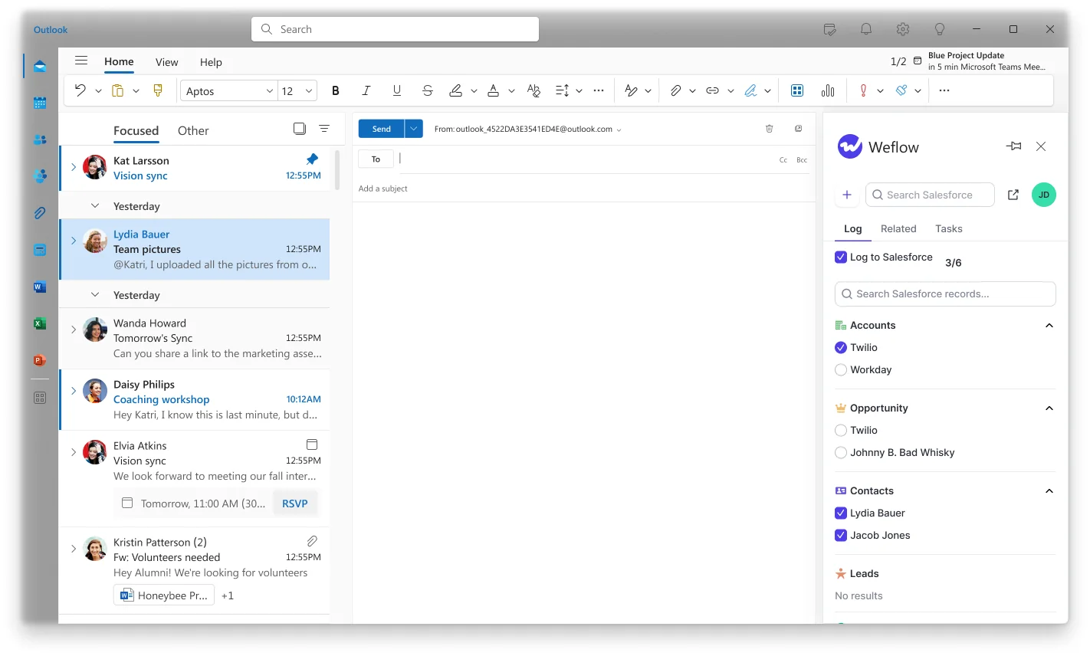Image resolution: width=1090 pixels, height=656 pixels.
Task: Apply Italic formatting
Action: 366,90
